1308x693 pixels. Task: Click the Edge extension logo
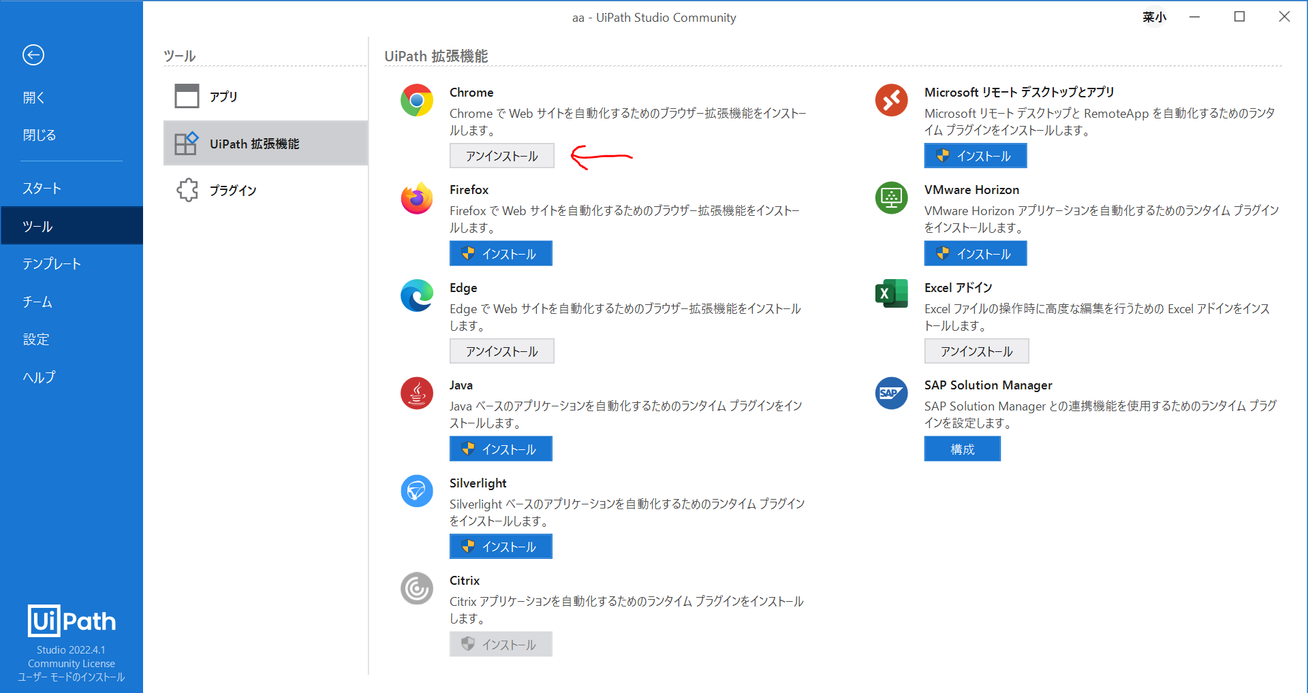(x=417, y=296)
